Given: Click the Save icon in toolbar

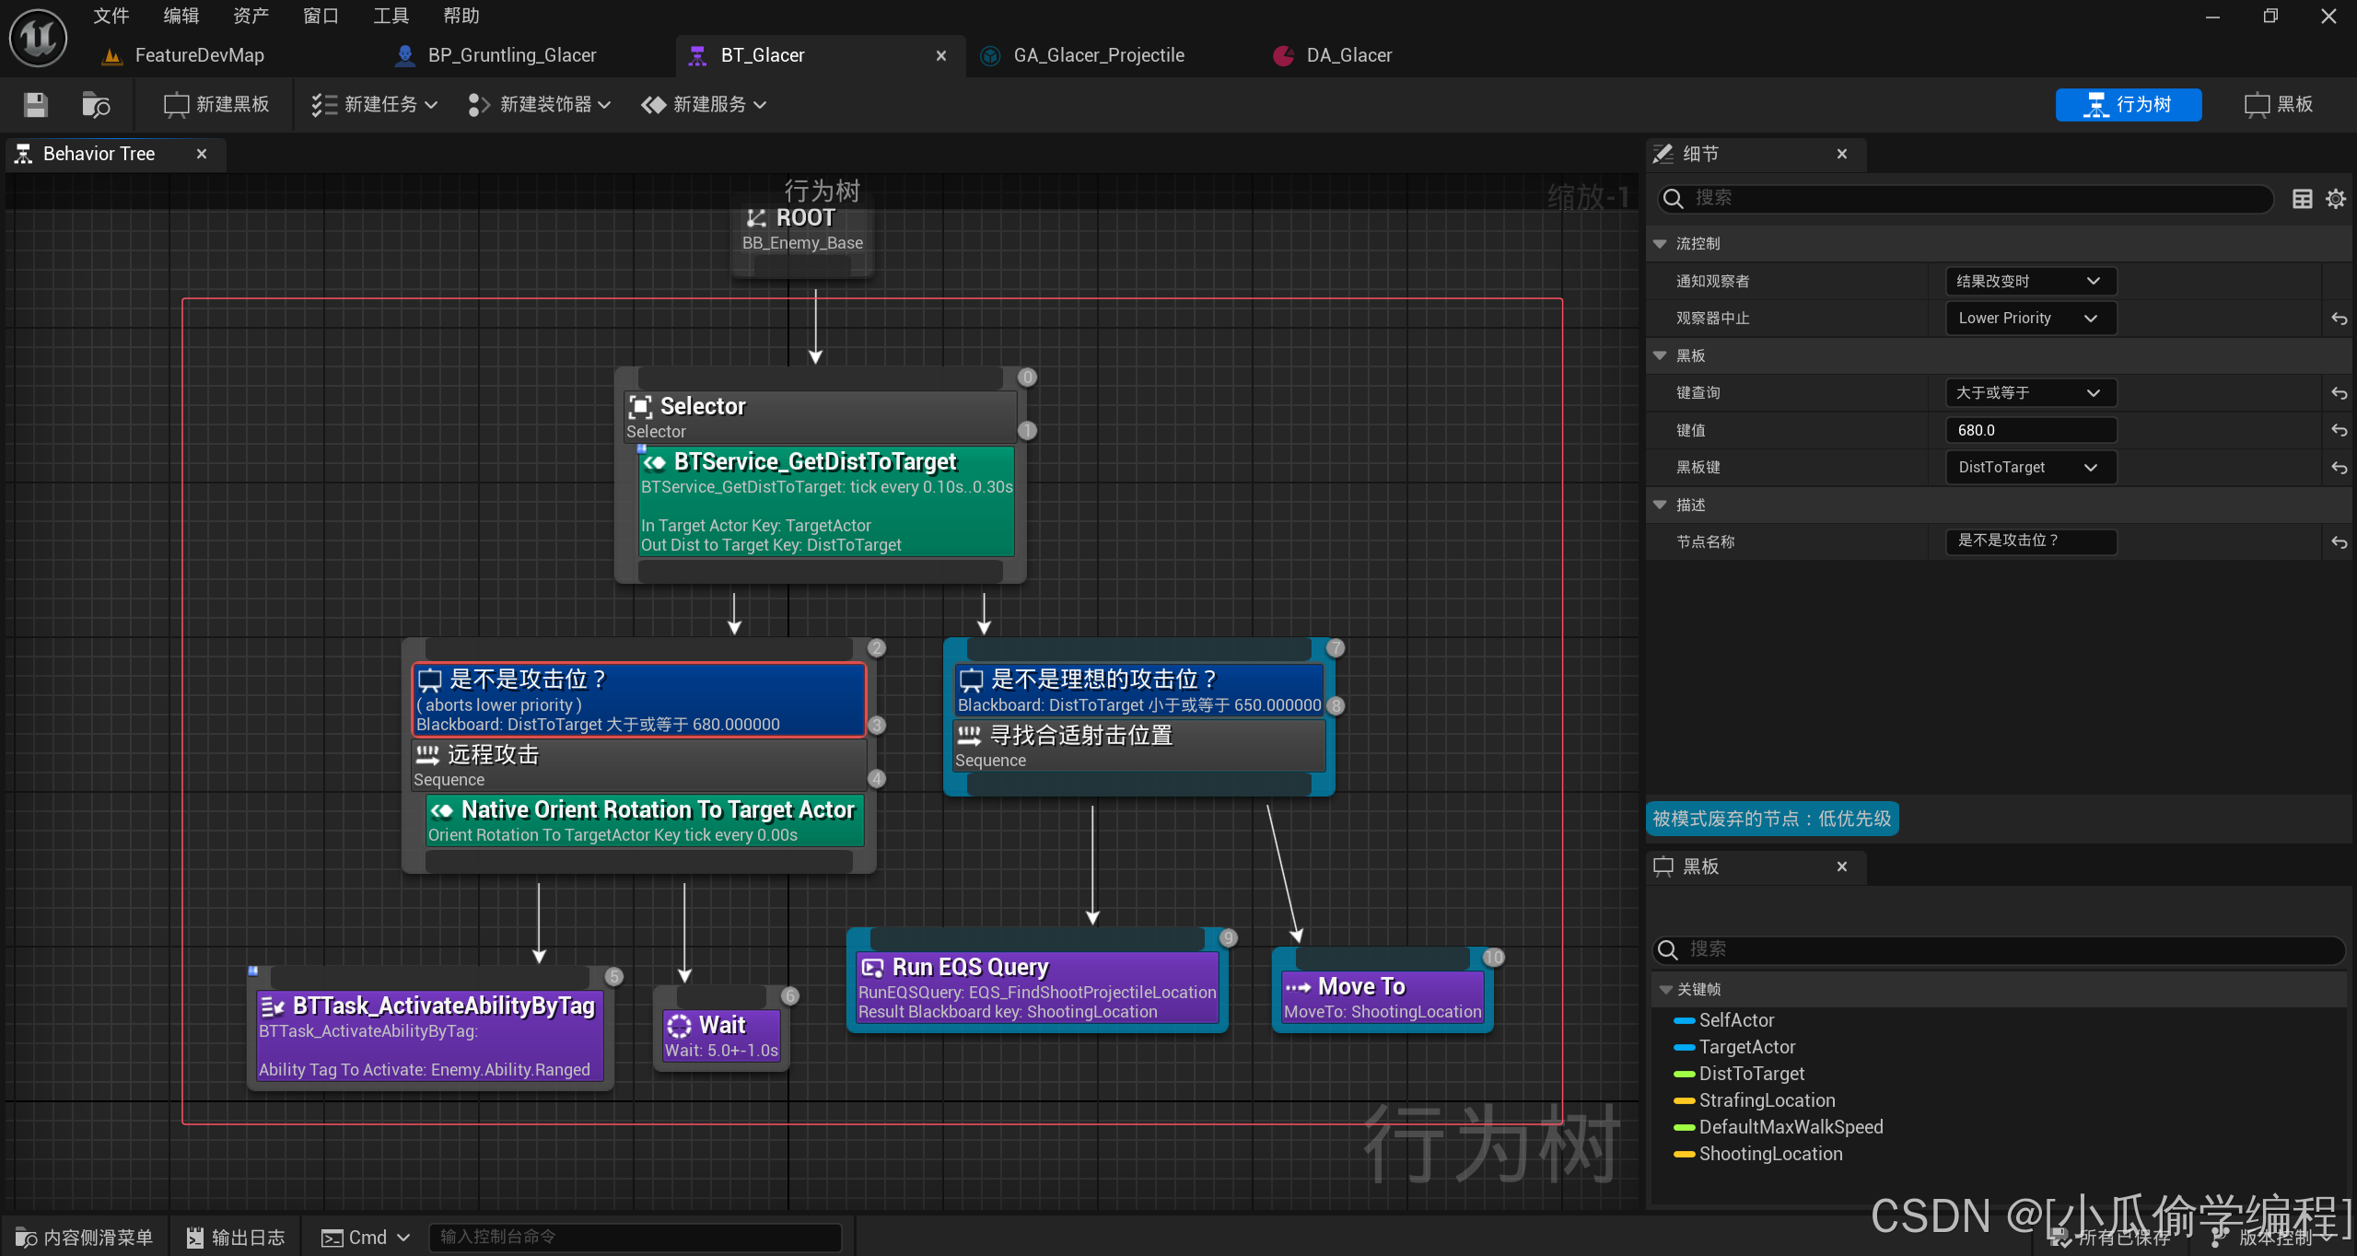Looking at the screenshot, I should (x=35, y=105).
